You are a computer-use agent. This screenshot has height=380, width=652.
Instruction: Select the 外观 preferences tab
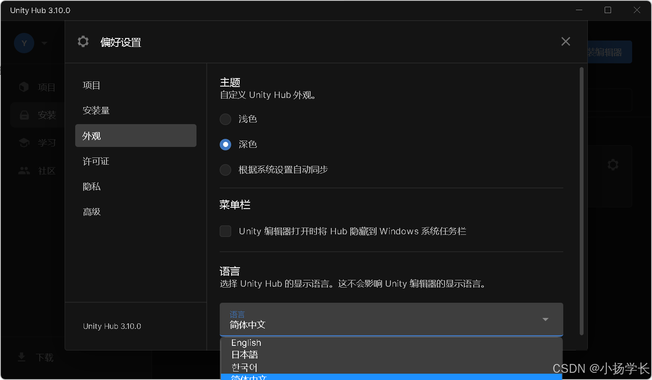pyautogui.click(x=136, y=136)
